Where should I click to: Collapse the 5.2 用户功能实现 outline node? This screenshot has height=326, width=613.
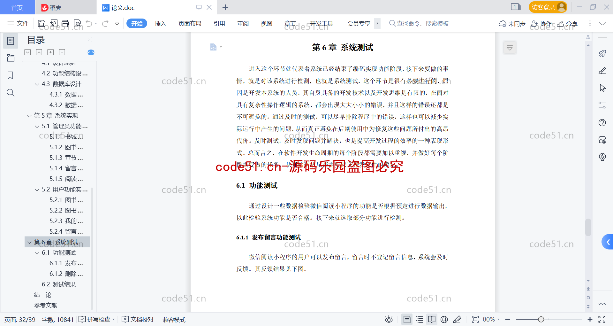37,190
